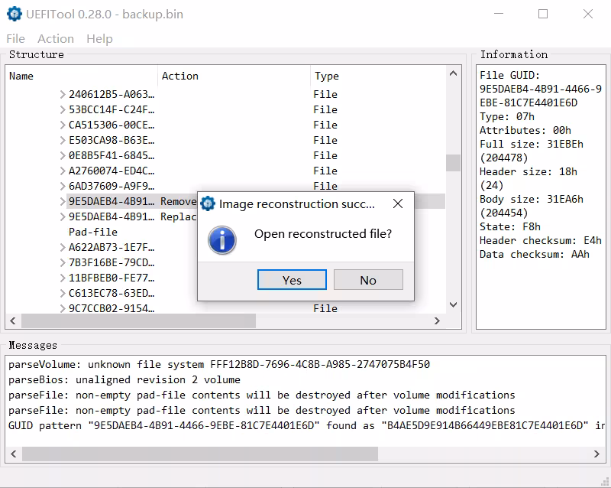Viewport: 611px width, 488px height.
Task: Click the Structure horizontal scrollbar thumb
Action: coord(139,321)
